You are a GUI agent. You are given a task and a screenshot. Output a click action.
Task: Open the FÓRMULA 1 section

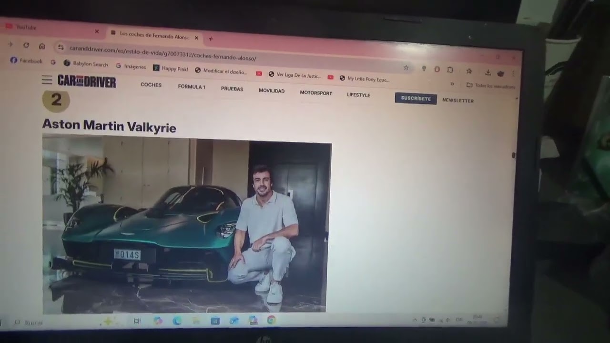click(x=192, y=87)
